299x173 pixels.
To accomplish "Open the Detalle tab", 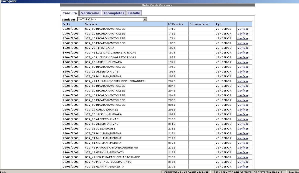I will [x=134, y=13].
